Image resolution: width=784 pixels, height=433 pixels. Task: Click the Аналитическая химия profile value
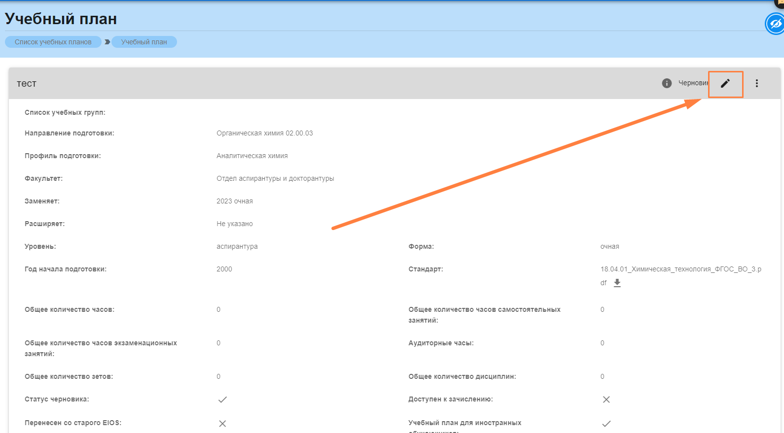coord(252,156)
